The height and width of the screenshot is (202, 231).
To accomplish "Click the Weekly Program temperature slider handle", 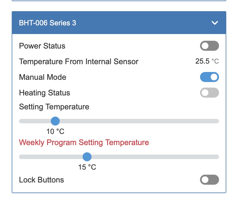I will point(87,157).
